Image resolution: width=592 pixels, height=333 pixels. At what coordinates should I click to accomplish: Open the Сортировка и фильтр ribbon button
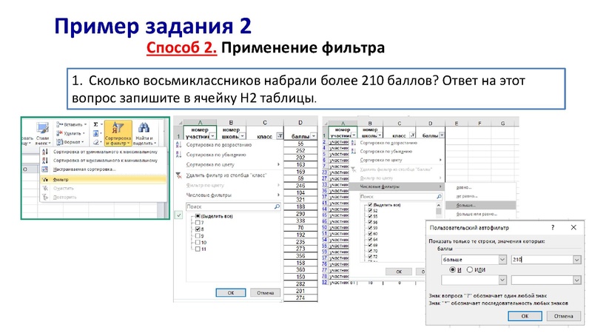pyautogui.click(x=118, y=133)
